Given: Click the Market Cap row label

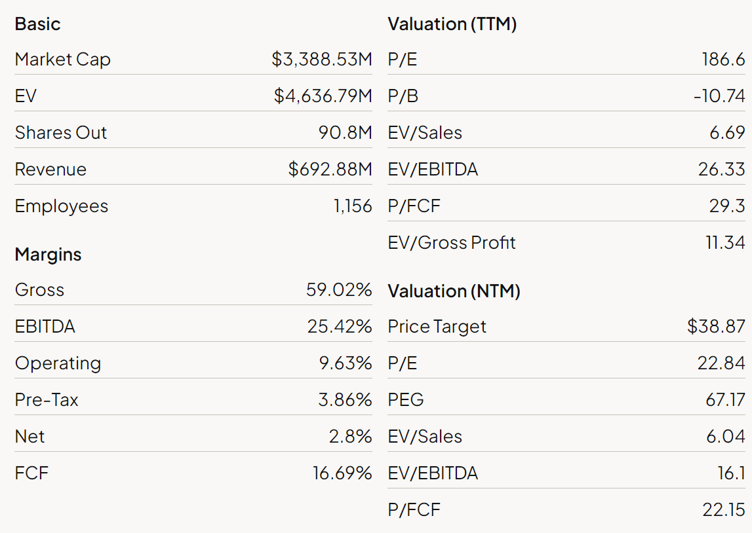Looking at the screenshot, I should pos(62,60).
